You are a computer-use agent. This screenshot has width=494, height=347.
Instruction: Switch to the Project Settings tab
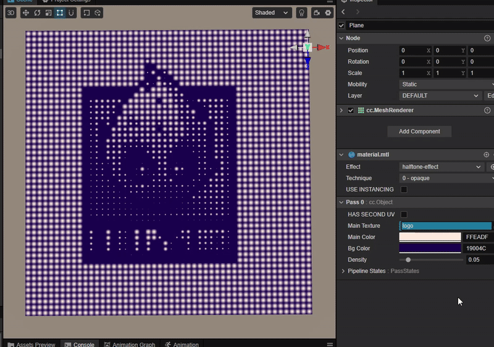66,1
